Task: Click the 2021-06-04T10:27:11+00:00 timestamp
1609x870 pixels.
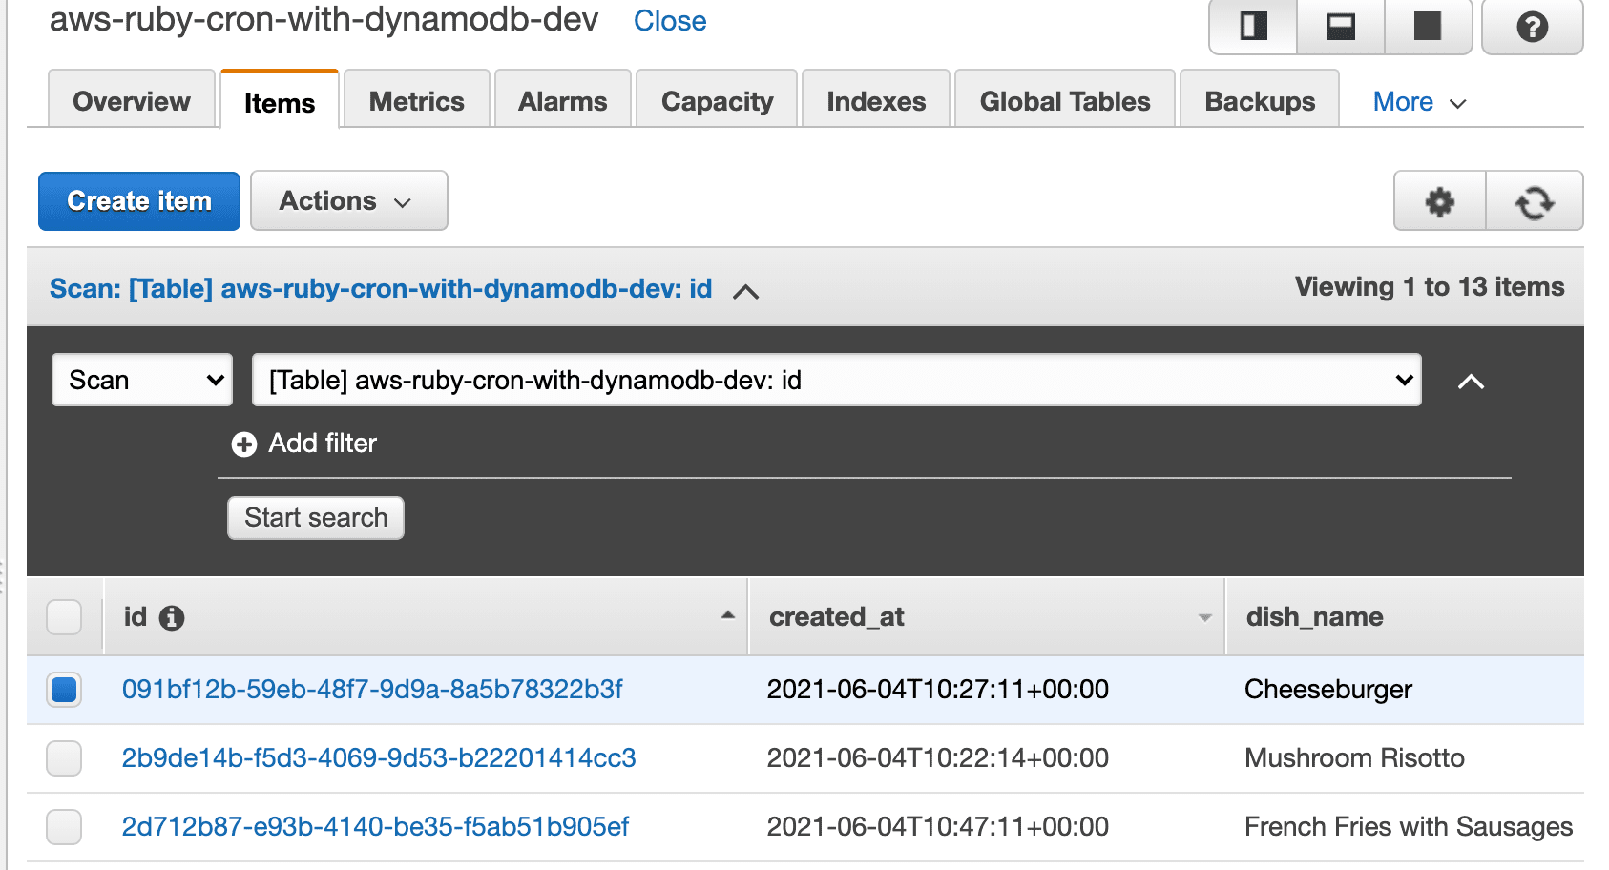Action: coord(938,690)
